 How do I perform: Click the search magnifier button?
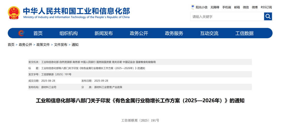click(268, 16)
